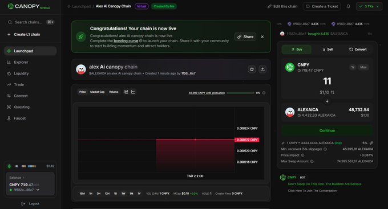Open Launchpad in the sidebar
Image resolution: width=388 pixels, height=209 pixels.
[x=30, y=51]
